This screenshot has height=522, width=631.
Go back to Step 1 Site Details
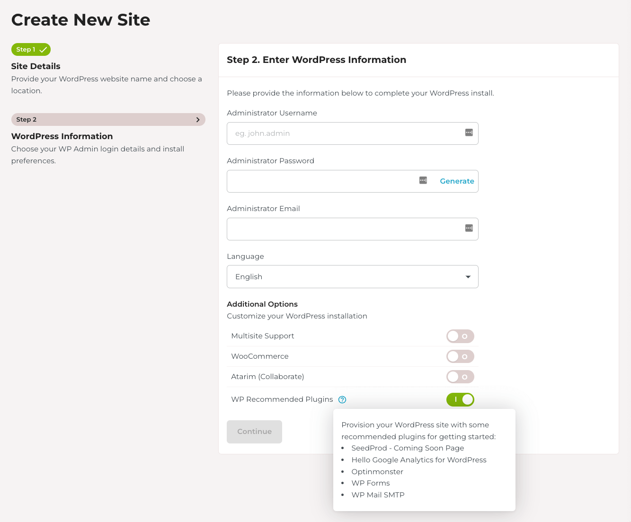point(31,50)
